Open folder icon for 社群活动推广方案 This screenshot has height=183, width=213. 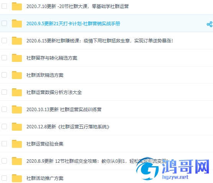[17, 178]
